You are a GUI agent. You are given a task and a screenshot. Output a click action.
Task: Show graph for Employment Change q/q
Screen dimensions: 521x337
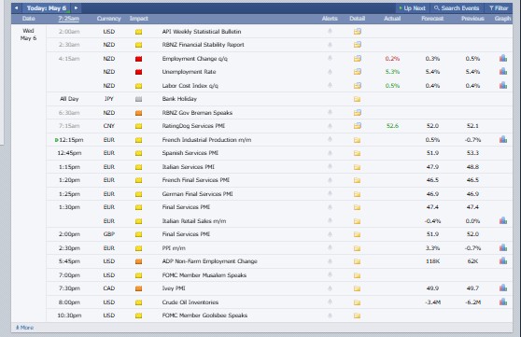coord(503,58)
